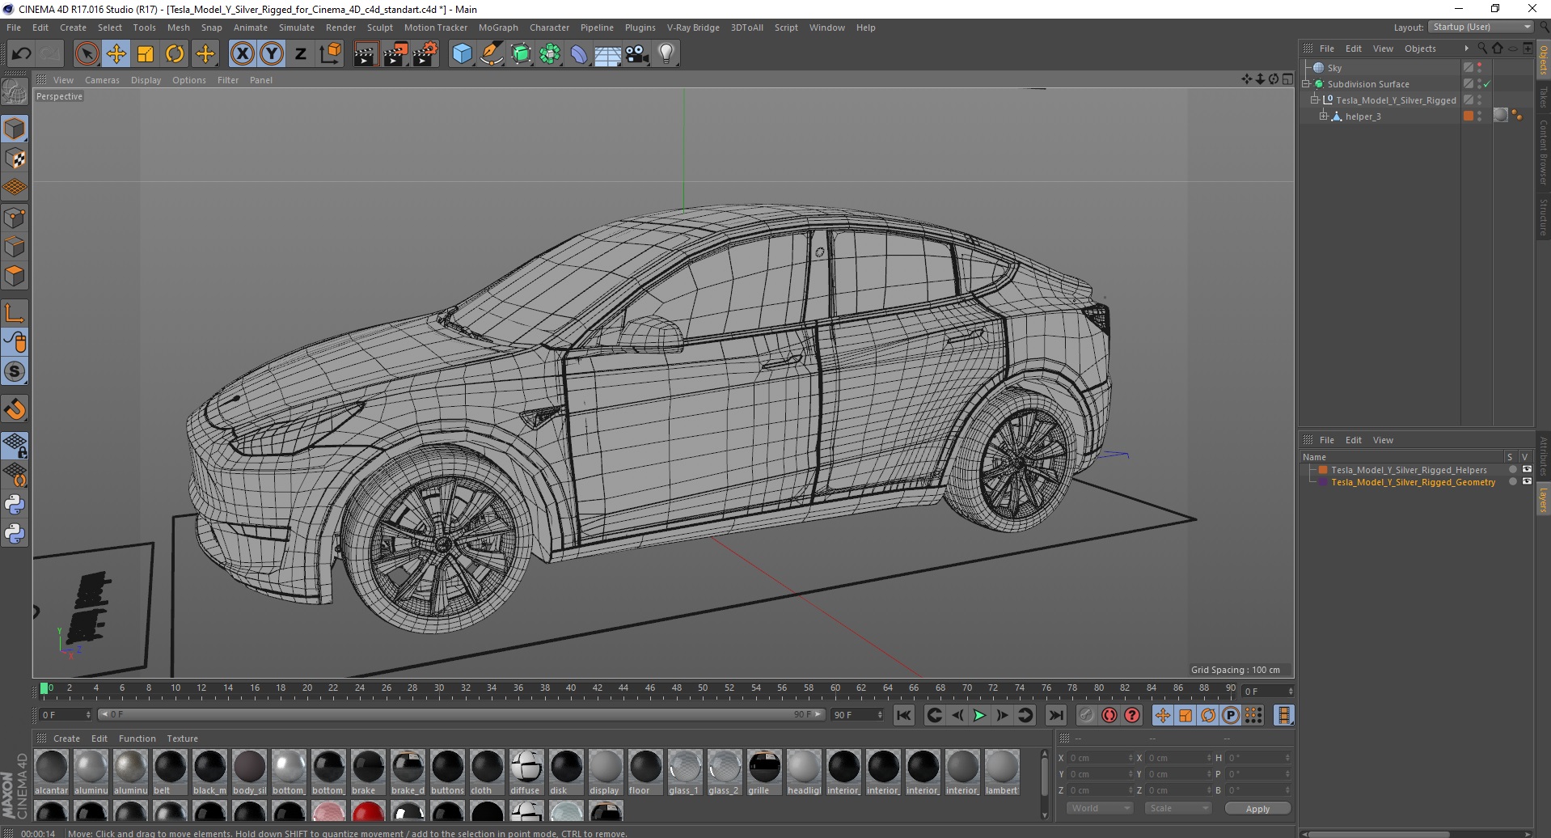Open viewport Display menu

click(x=146, y=80)
